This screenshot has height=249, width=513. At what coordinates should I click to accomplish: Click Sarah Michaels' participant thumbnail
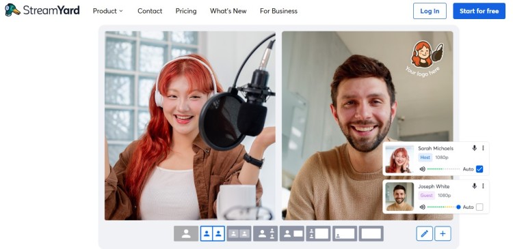(x=399, y=159)
